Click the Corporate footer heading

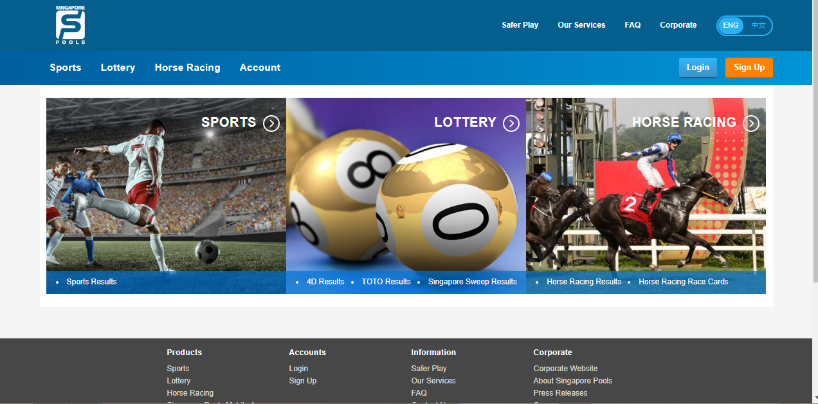point(552,353)
